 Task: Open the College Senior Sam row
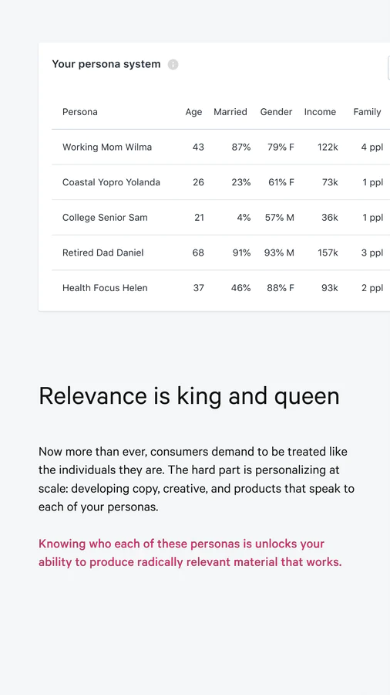(220, 218)
